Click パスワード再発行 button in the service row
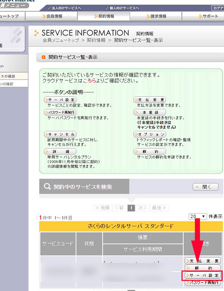Screen dimensions: 224x291 (x=202, y=283)
